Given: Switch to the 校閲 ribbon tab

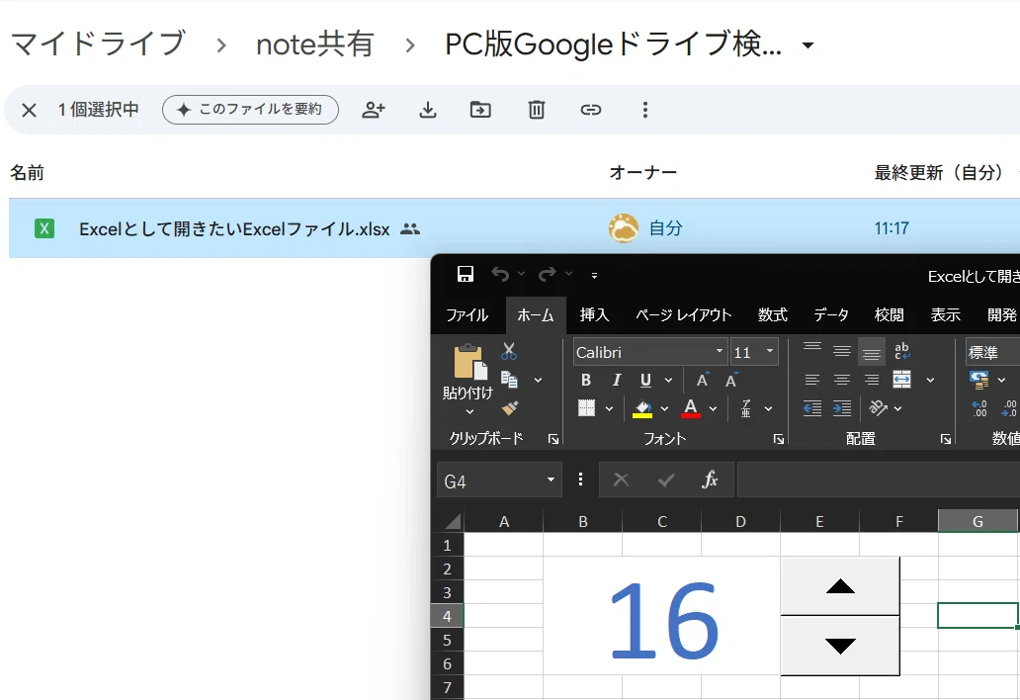Looking at the screenshot, I should 890,314.
